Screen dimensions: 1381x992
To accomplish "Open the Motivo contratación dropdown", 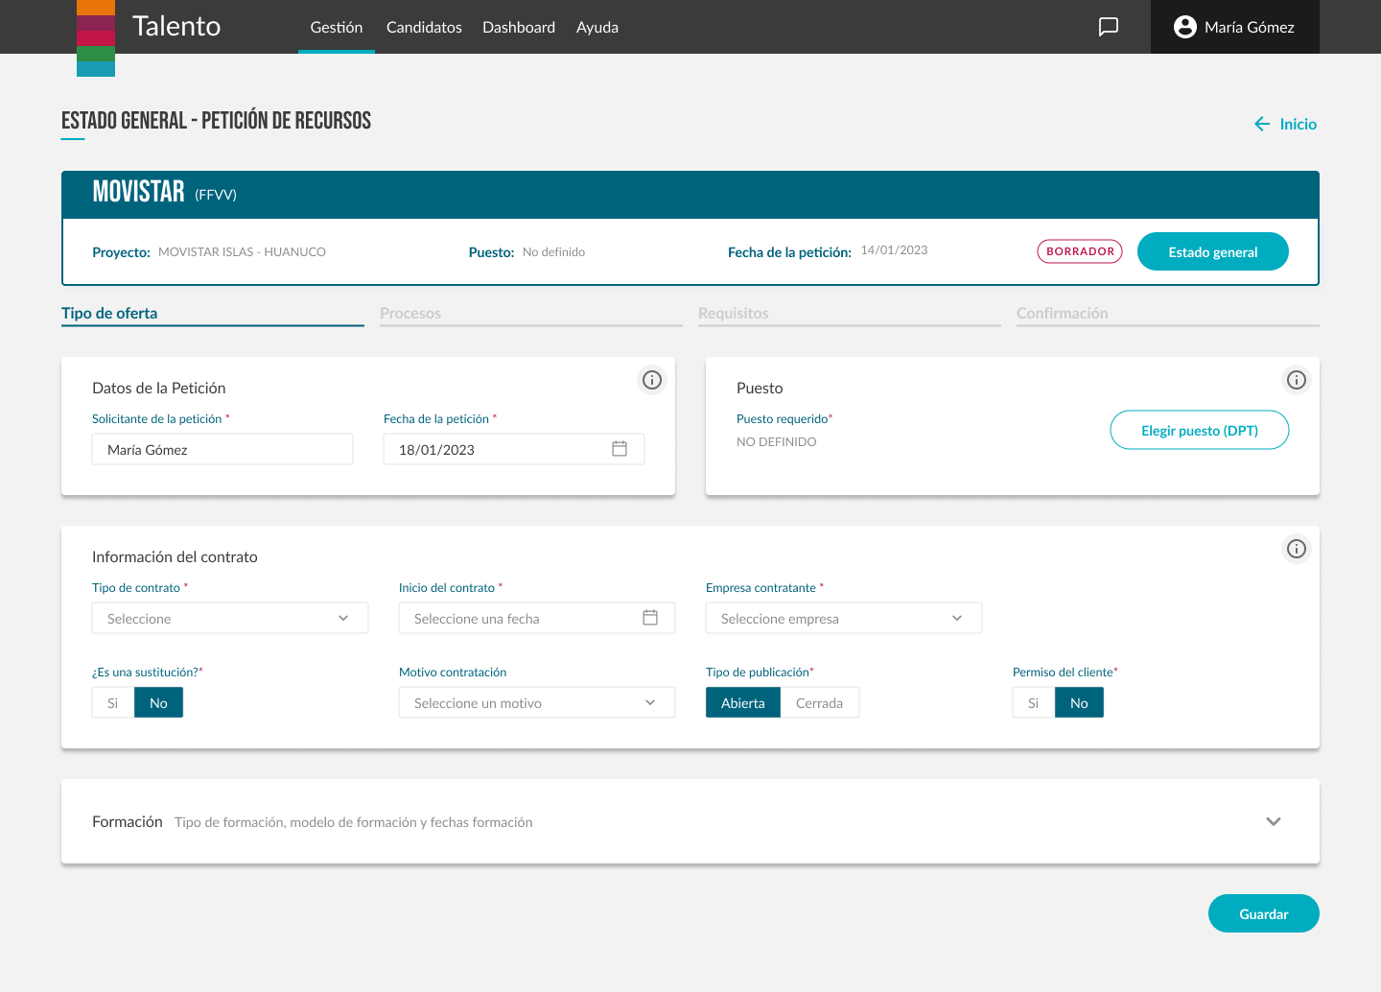I will (537, 703).
